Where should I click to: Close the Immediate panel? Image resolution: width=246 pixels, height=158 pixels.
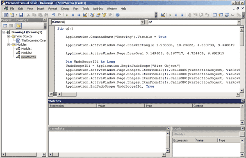168,128
